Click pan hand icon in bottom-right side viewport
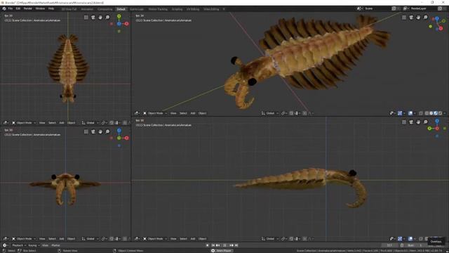The height and width of the screenshot is (253, 449). coord(418,122)
